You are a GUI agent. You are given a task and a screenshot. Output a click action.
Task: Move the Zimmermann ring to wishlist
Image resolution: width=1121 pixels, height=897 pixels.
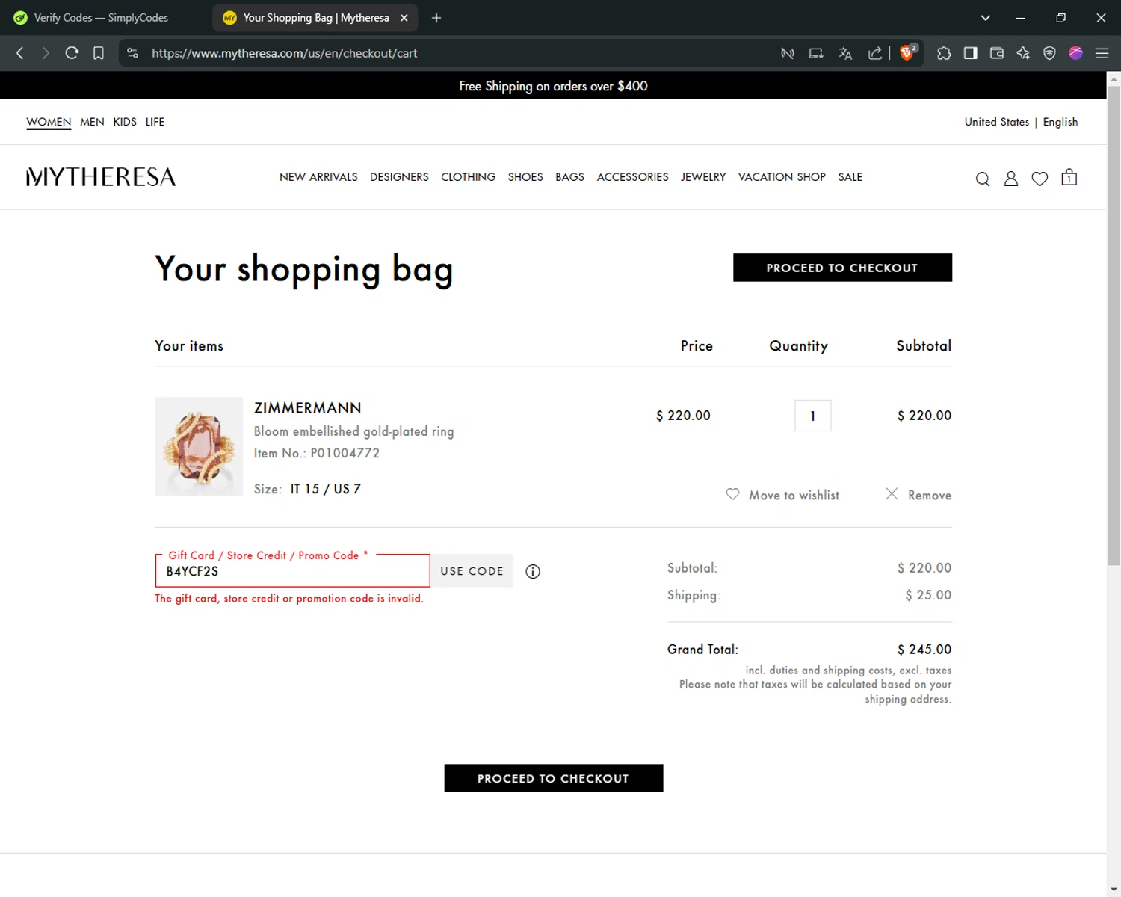783,495
